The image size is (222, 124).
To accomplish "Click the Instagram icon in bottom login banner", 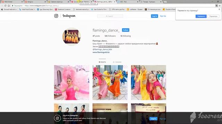I will [57, 118].
